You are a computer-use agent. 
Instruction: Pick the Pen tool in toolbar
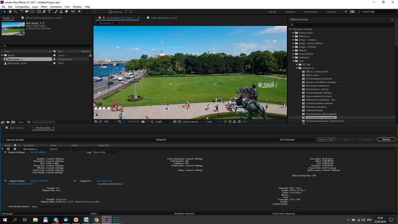[x=44, y=12]
